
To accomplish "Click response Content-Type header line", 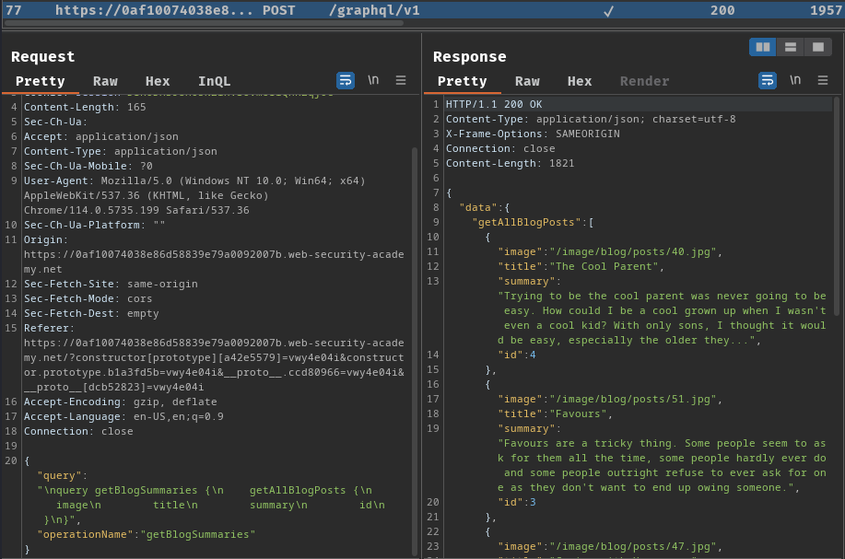I will click(591, 119).
